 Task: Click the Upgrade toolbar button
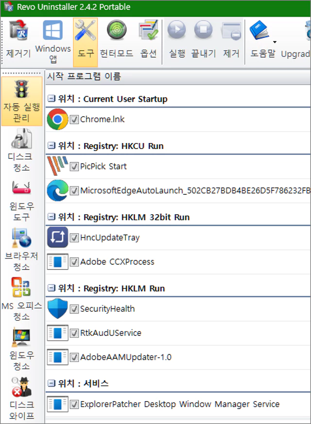[295, 40]
